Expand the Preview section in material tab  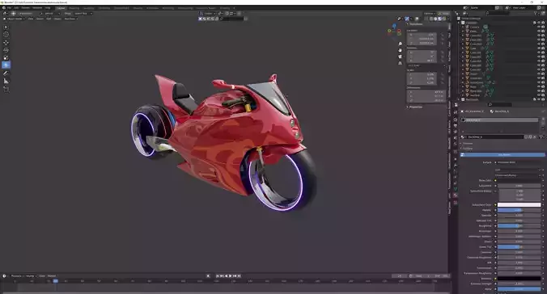[467, 143]
